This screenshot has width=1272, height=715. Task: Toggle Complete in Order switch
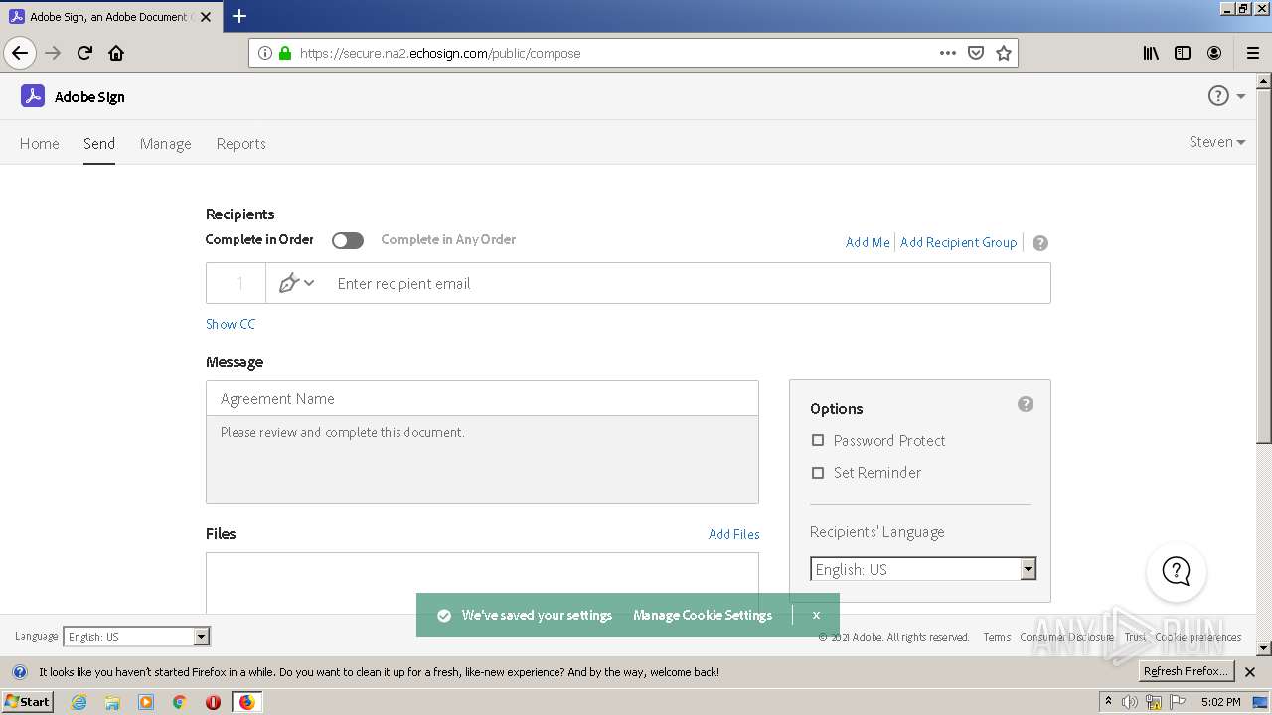348,240
